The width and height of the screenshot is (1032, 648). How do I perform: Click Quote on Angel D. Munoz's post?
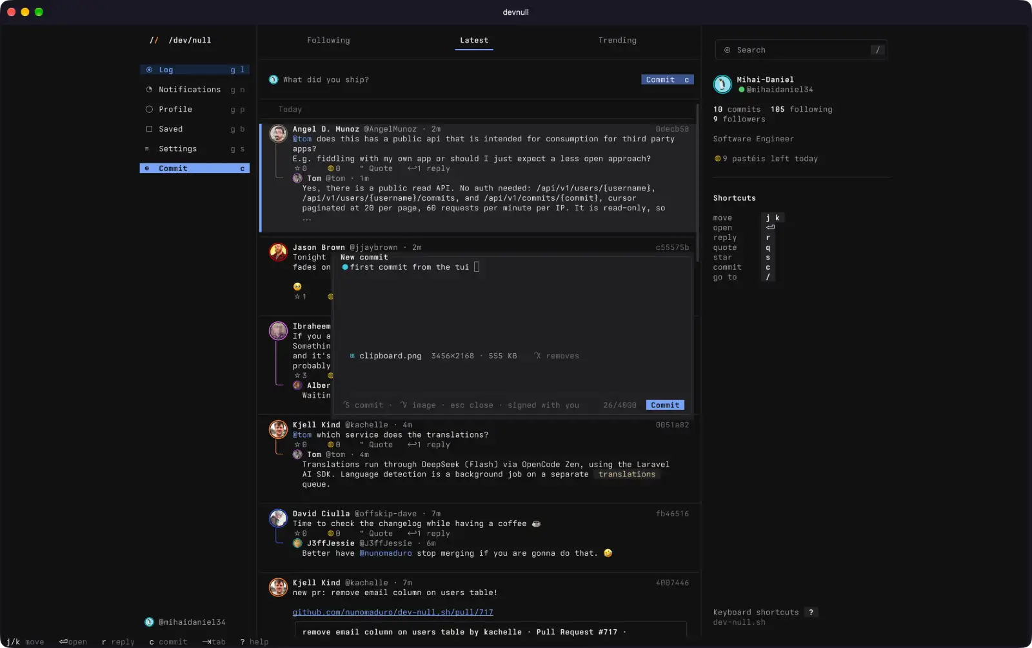tap(376, 168)
